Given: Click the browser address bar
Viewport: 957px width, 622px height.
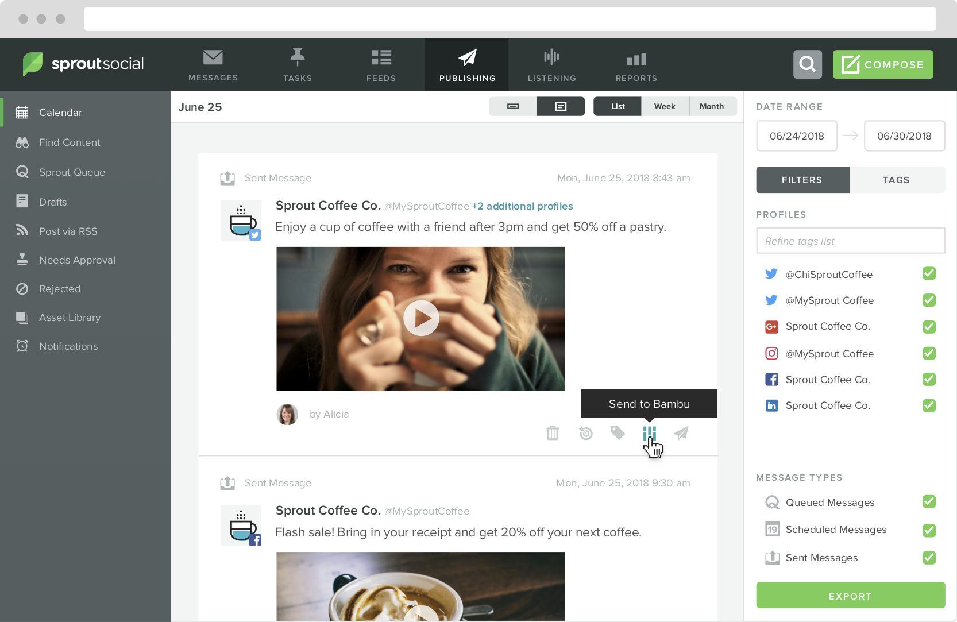Looking at the screenshot, I should pos(510,19).
